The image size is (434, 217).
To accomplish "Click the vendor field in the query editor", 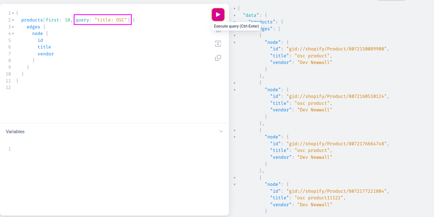I will [x=46, y=54].
